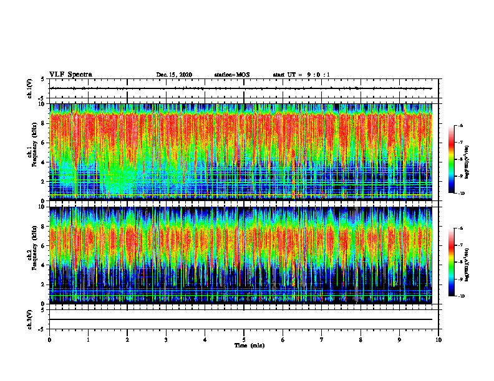
Task: Click the ch.3 flat voltage trace
Action: pos(241,319)
